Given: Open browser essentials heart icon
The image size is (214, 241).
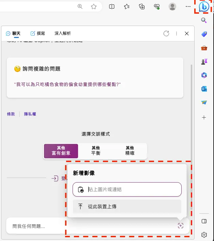Looking at the screenshot, I should 157,6.
